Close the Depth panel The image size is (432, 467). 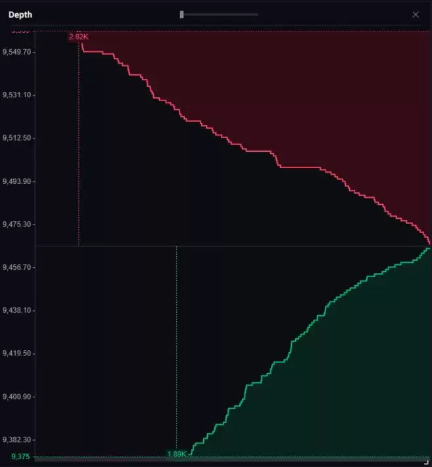[415, 14]
